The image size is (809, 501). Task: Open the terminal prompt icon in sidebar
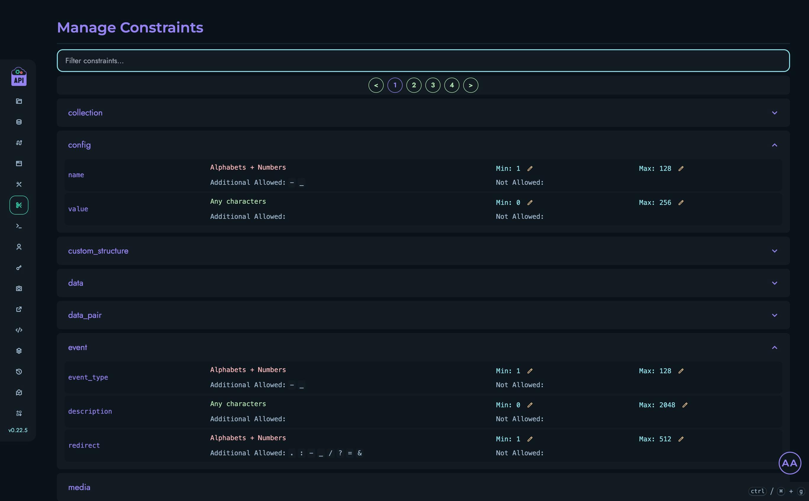19,226
